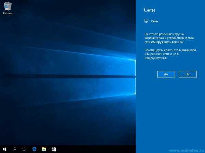Click the text starting 'Рекомендуем делать это'

click(170, 54)
